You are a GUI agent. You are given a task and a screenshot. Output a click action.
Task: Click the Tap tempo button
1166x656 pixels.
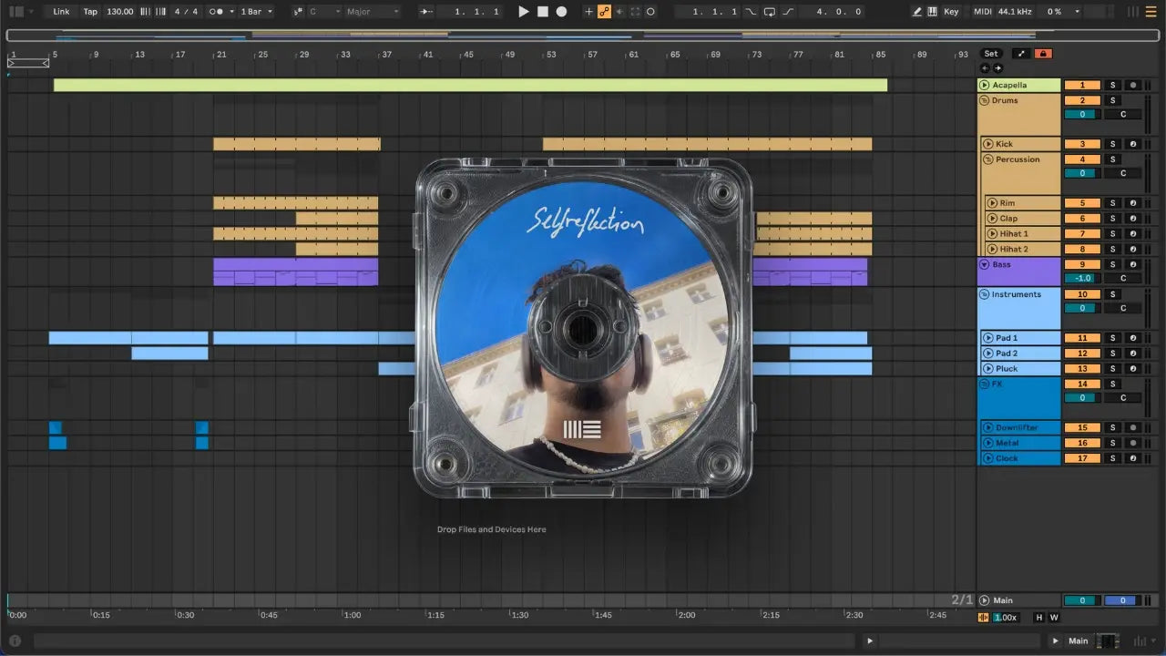pos(90,12)
